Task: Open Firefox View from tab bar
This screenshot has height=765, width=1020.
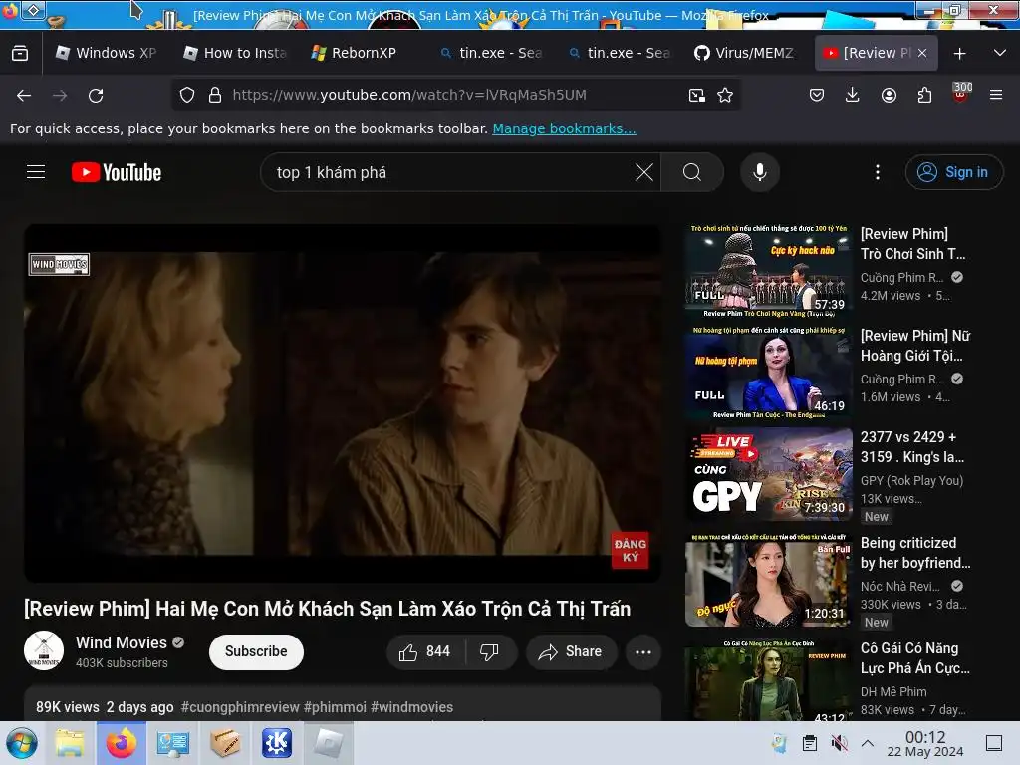Action: coord(20,54)
